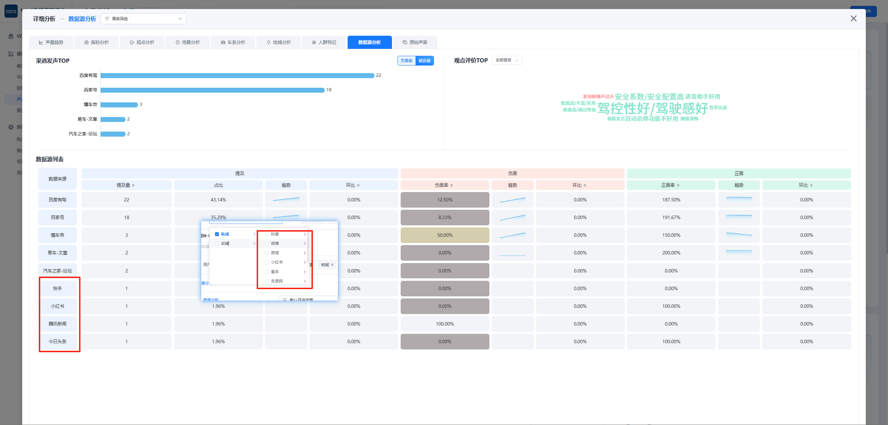Click the sort icon beside 提及量
The width and height of the screenshot is (888, 425).
[133, 185]
